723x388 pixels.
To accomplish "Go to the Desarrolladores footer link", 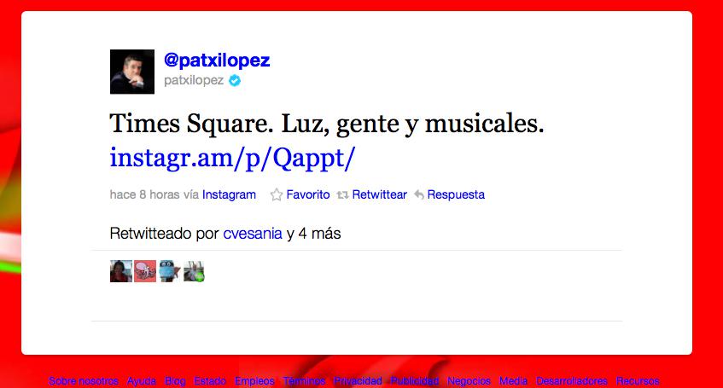I will 572,381.
